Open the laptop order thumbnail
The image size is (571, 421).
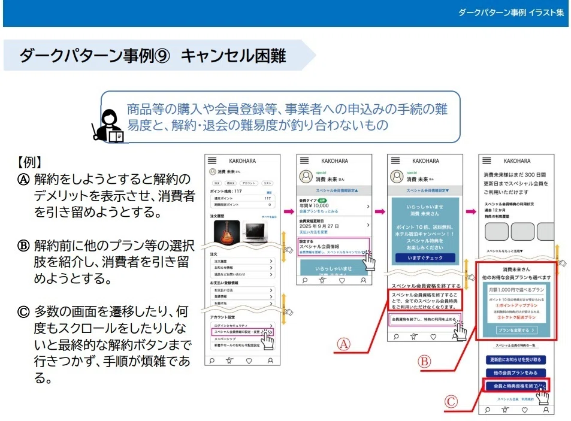pyautogui.click(x=255, y=232)
